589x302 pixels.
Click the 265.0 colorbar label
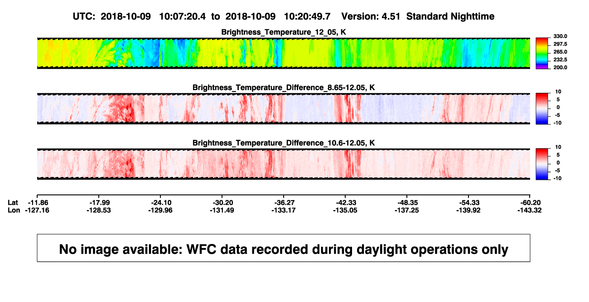click(560, 52)
